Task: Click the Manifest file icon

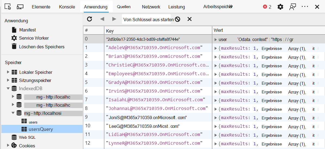Action: pyautogui.click(x=14, y=30)
